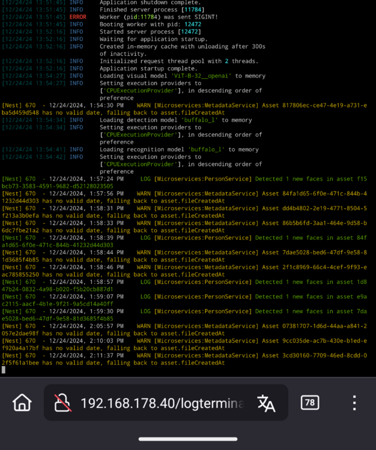Select text "Finished server process [11784]"

pyautogui.click(x=152, y=10)
